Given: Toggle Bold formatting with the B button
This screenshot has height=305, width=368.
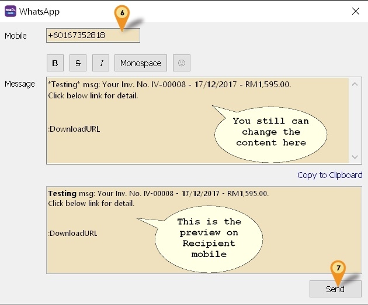Looking at the screenshot, I should coord(55,63).
